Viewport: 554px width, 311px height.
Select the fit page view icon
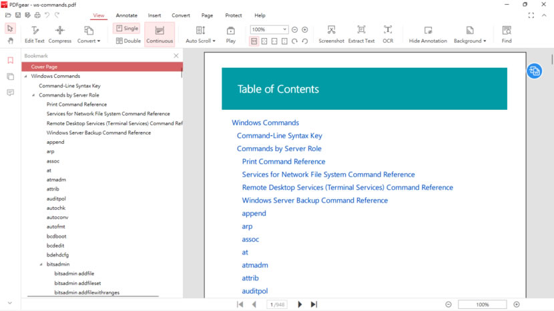tap(264, 41)
